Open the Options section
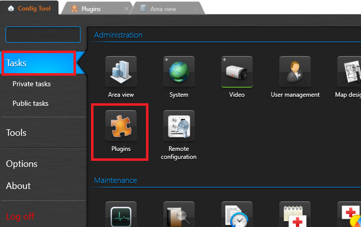The image size is (361, 227). click(x=21, y=164)
